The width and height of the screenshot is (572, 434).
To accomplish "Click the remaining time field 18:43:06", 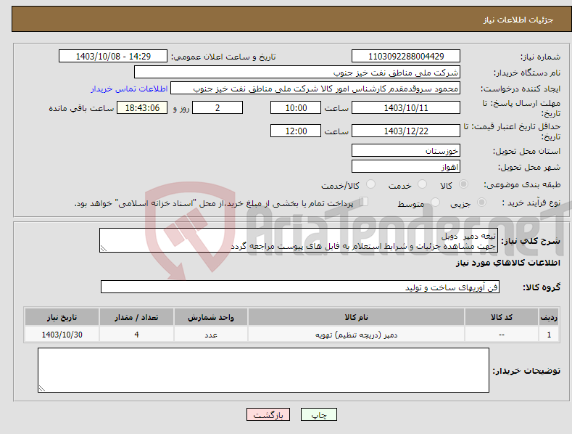I will [x=142, y=107].
